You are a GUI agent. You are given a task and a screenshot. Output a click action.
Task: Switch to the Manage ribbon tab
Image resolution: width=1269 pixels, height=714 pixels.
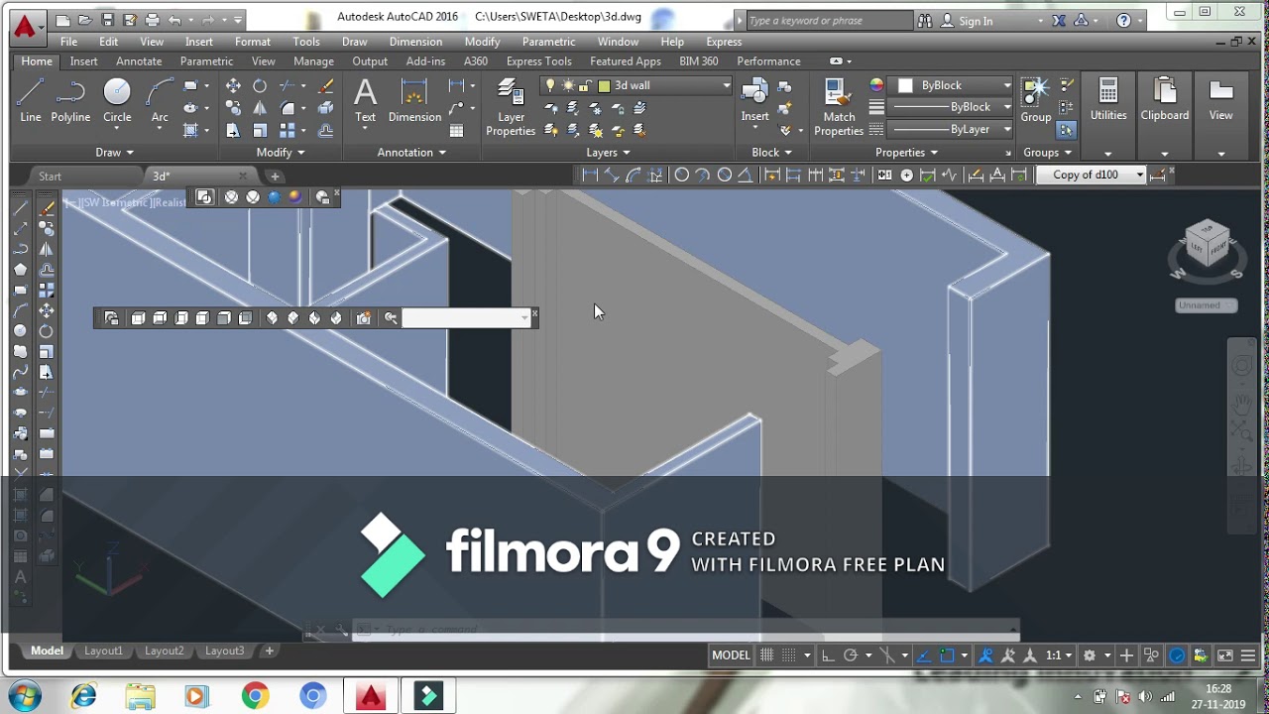[313, 61]
